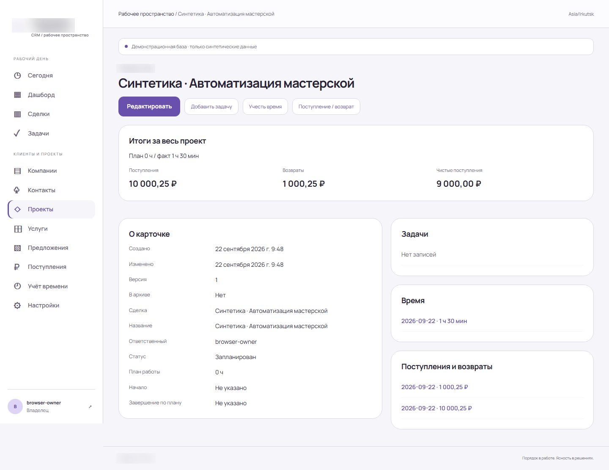Click the План 0 ч / факт summary line
Image resolution: width=609 pixels, height=470 pixels.
click(x=164, y=156)
